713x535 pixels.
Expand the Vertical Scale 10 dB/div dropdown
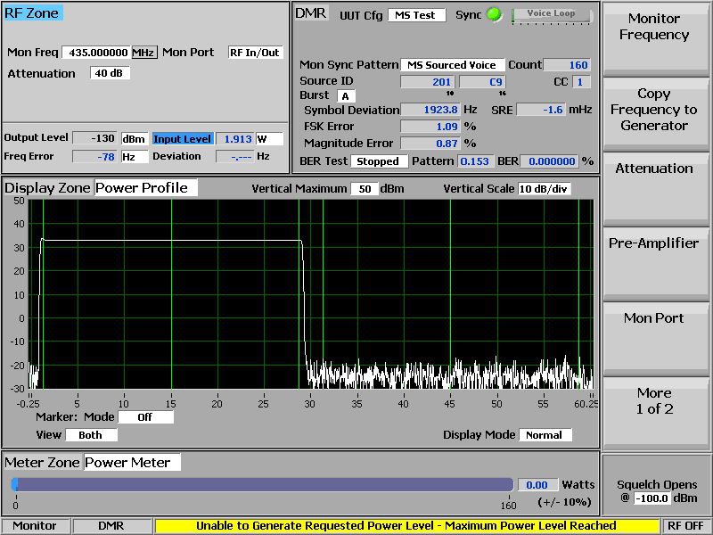tap(544, 189)
